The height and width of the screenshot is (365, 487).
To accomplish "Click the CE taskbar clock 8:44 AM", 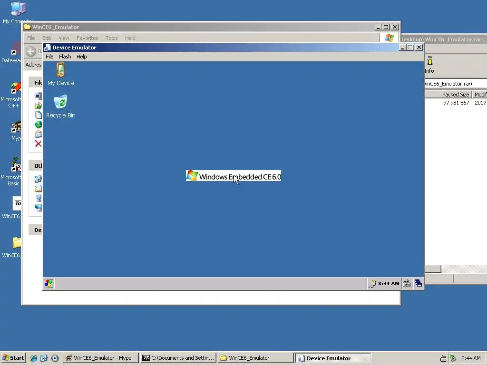I will pyautogui.click(x=389, y=283).
